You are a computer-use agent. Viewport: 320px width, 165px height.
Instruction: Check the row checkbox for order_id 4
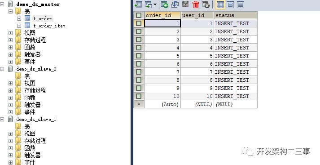[x=139, y=48]
